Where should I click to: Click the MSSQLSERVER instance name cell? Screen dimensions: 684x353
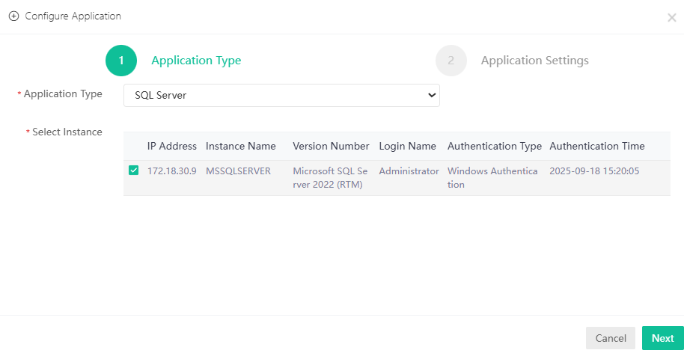pos(238,171)
